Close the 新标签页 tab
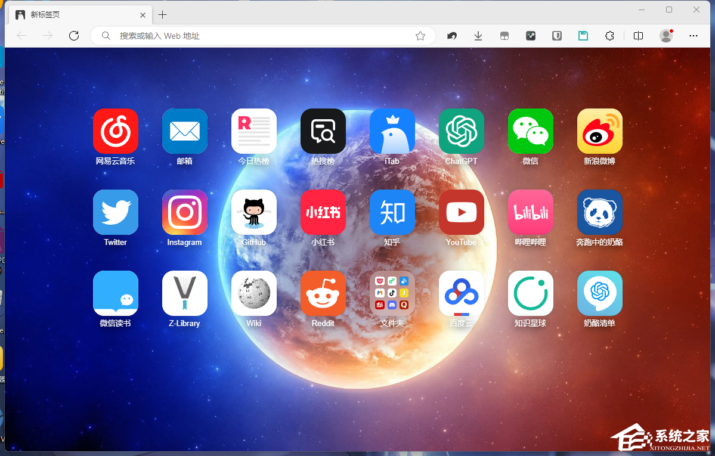This screenshot has height=456, width=715. coord(143,15)
